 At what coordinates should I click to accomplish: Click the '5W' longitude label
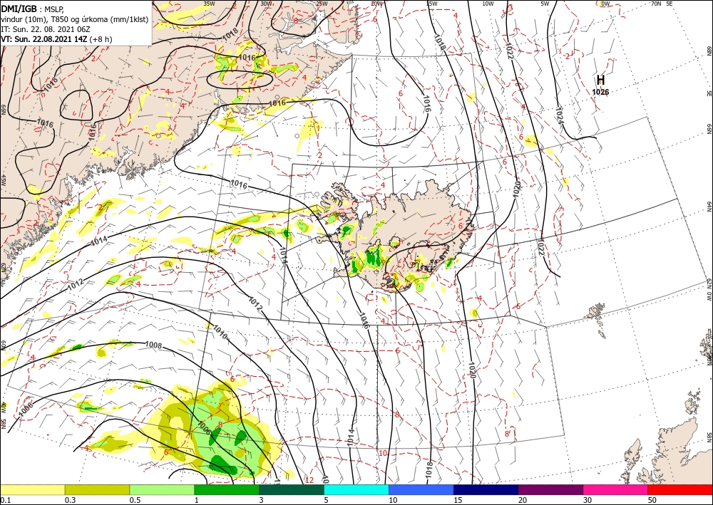(x=545, y=4)
